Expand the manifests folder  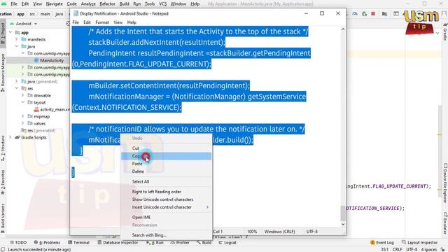tap(17, 39)
